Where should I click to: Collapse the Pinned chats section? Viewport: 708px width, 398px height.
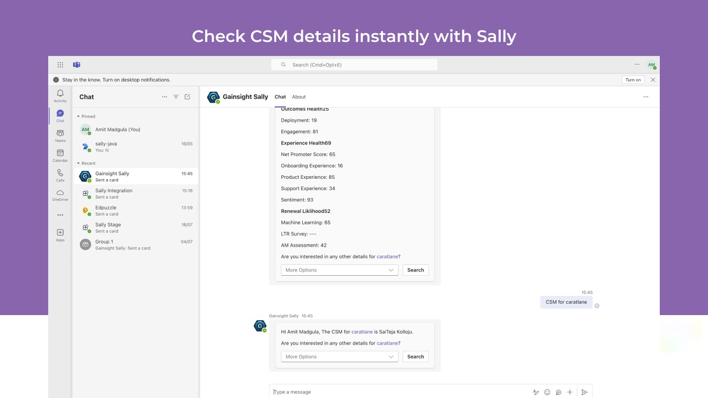click(79, 117)
